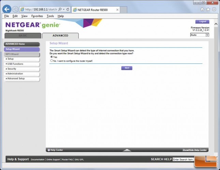Select the Yes radio button
Image resolution: width=220 pixels, height=170 pixels.
[x=52, y=57]
